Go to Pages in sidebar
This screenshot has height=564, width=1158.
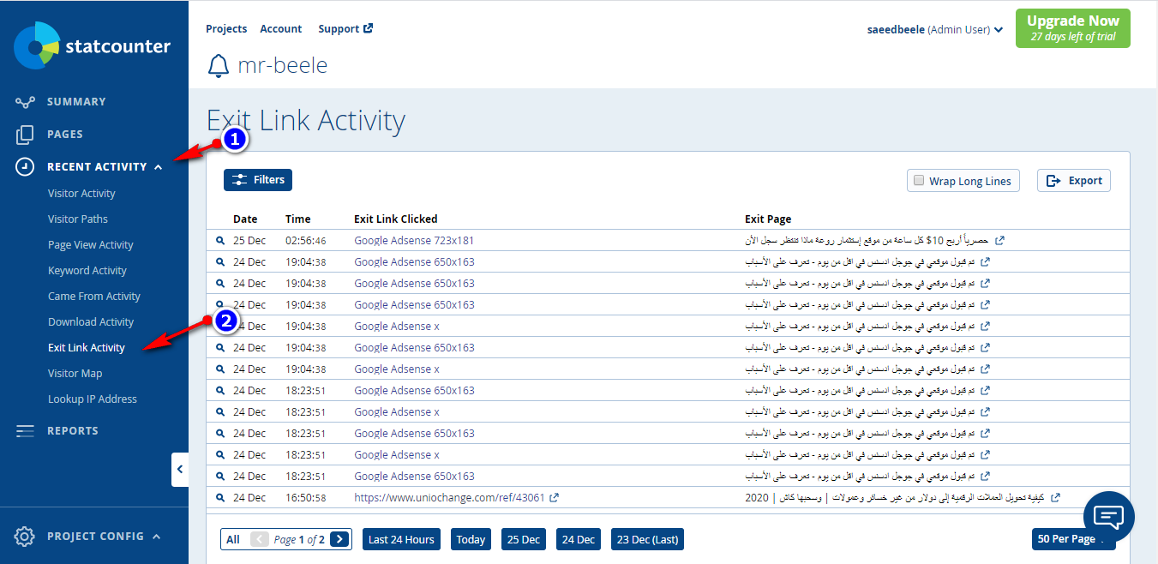coord(65,135)
